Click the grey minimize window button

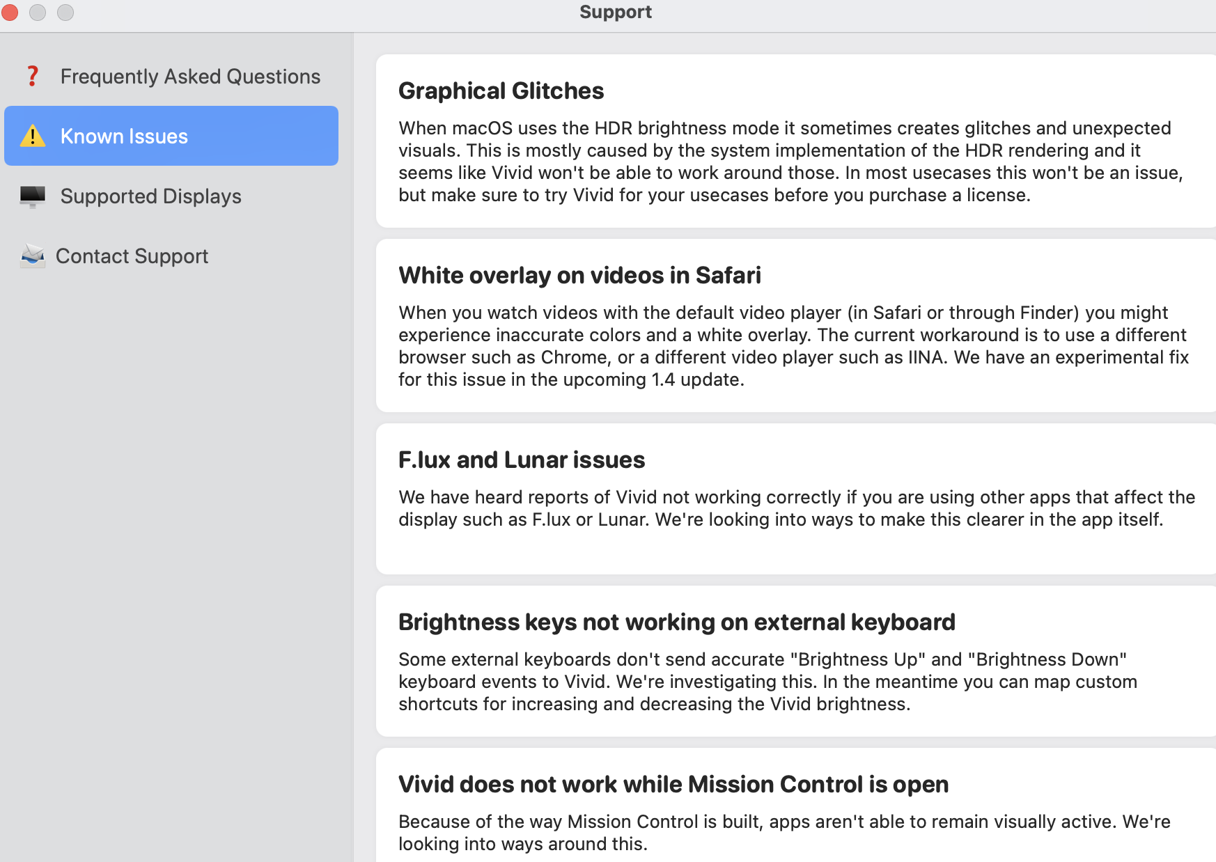pos(38,12)
